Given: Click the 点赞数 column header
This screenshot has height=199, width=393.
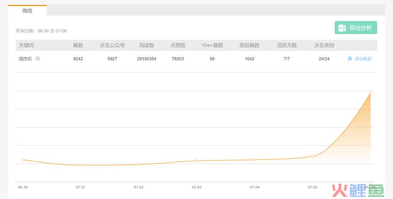Looking at the screenshot, I should (178, 45).
